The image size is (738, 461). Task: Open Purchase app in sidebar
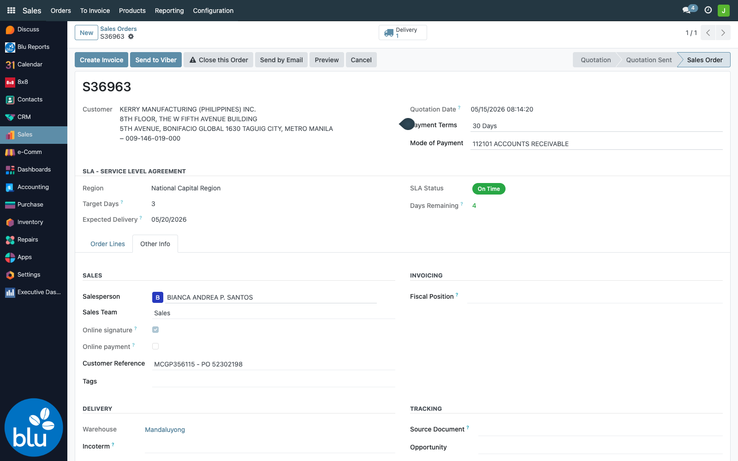pos(34,205)
